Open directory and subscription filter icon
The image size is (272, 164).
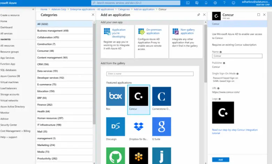(197, 3)
